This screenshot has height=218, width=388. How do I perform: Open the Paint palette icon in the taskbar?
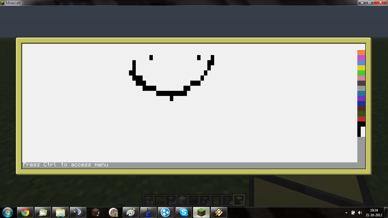point(131,212)
